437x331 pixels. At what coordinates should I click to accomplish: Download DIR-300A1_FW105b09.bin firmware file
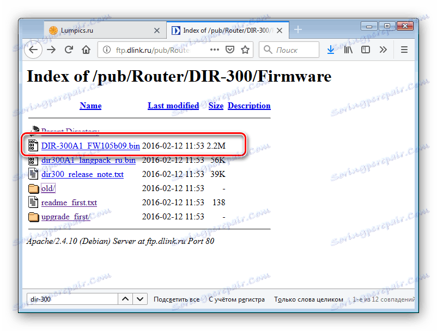pos(90,146)
